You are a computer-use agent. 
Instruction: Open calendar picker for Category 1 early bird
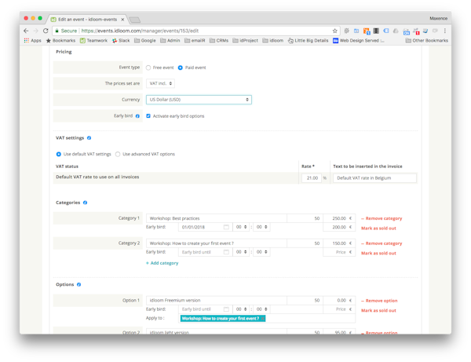[x=226, y=227]
